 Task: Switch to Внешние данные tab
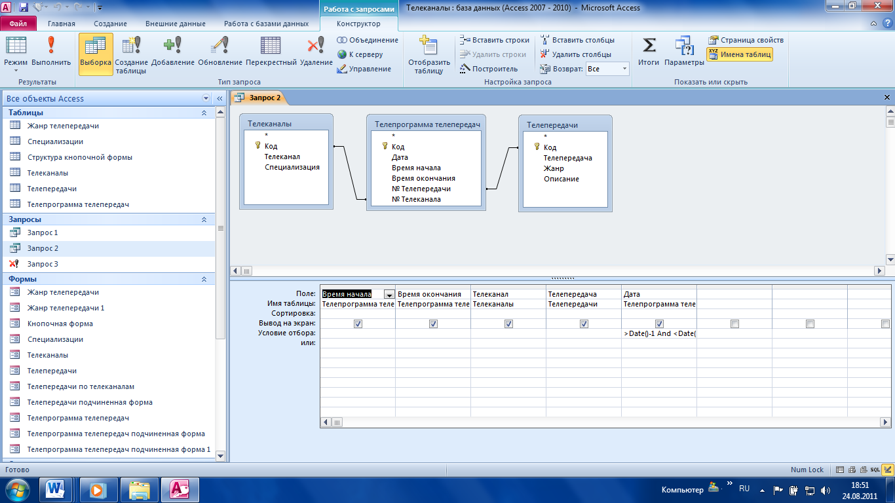(176, 24)
